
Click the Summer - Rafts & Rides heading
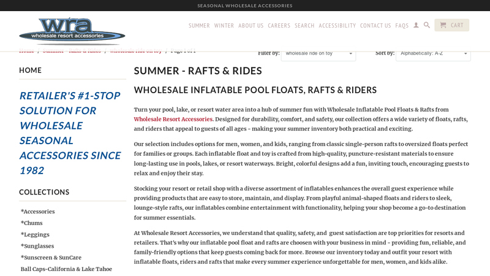pyautogui.click(x=198, y=71)
